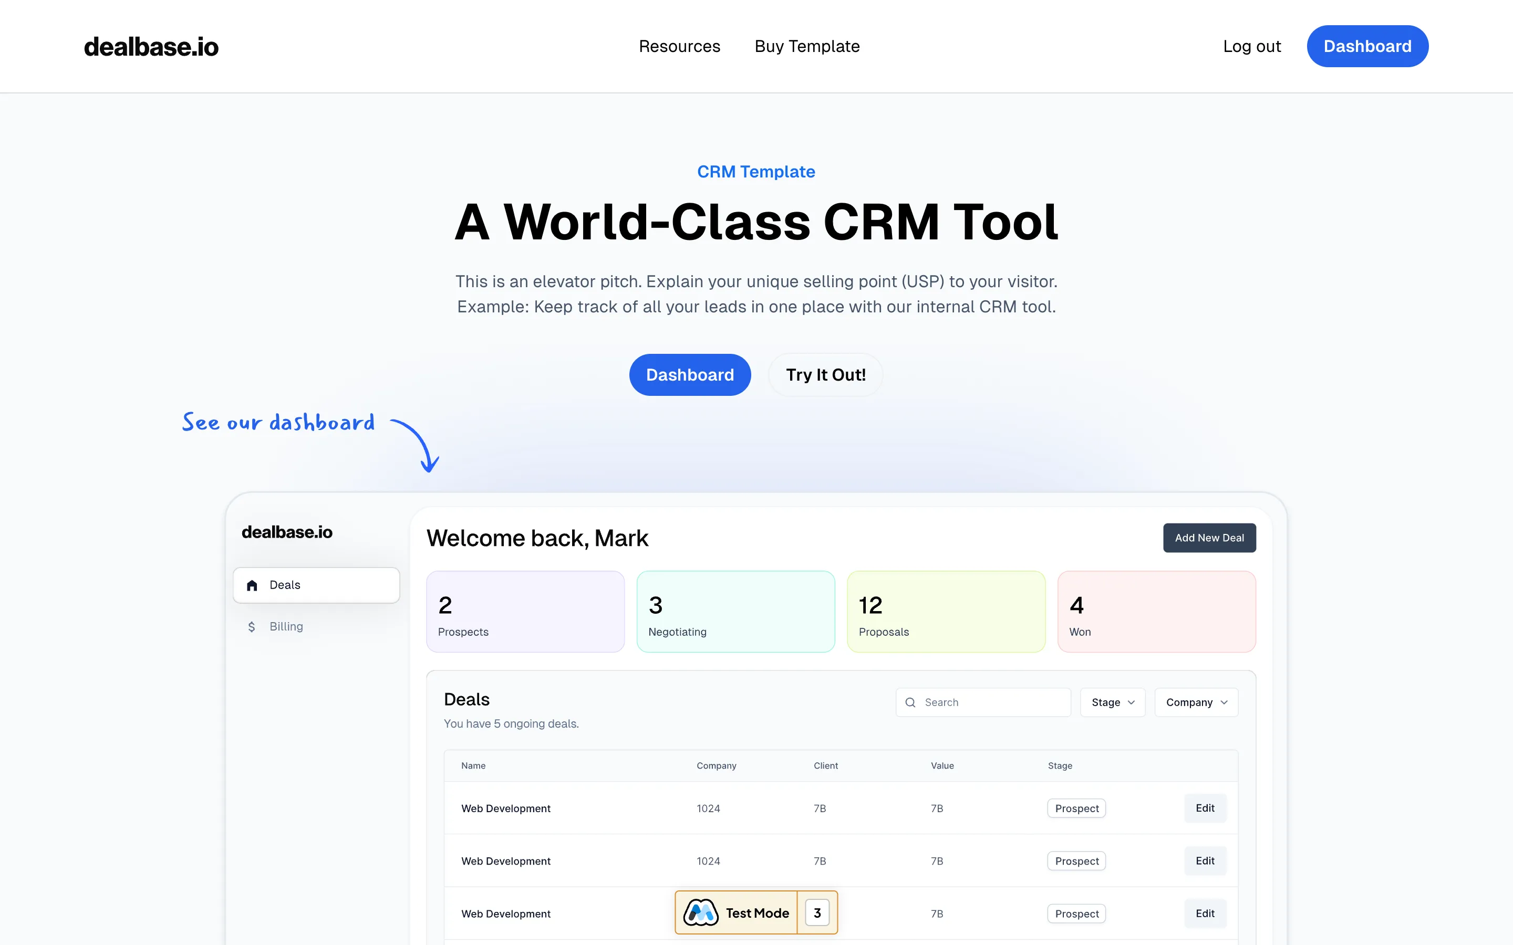This screenshot has height=945, width=1513.
Task: Click Prospect badge in second deal row
Action: pyautogui.click(x=1076, y=860)
